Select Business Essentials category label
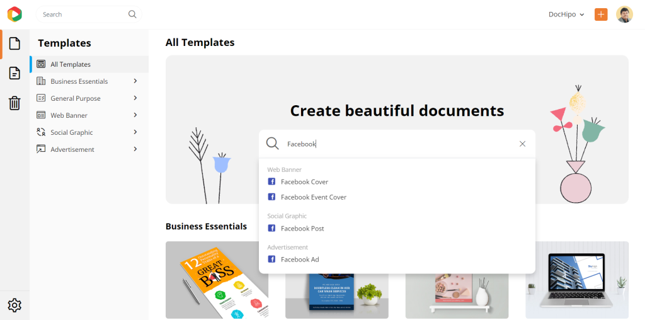Viewport: 645px width, 320px height. [79, 81]
